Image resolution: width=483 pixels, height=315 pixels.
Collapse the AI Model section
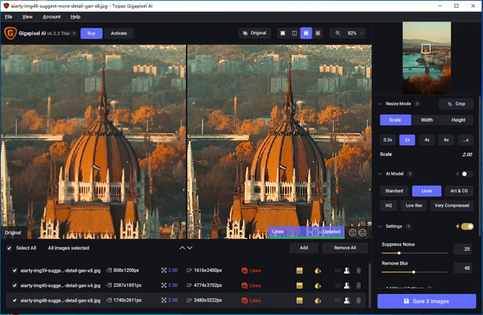click(380, 174)
